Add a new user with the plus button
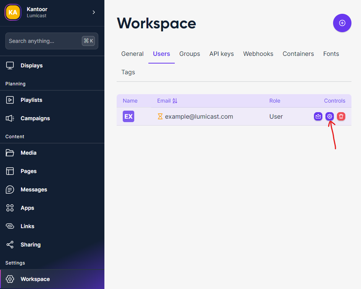 (342, 23)
